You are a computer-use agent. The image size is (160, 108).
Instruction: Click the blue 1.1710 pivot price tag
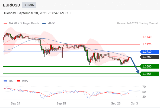point(149,52)
